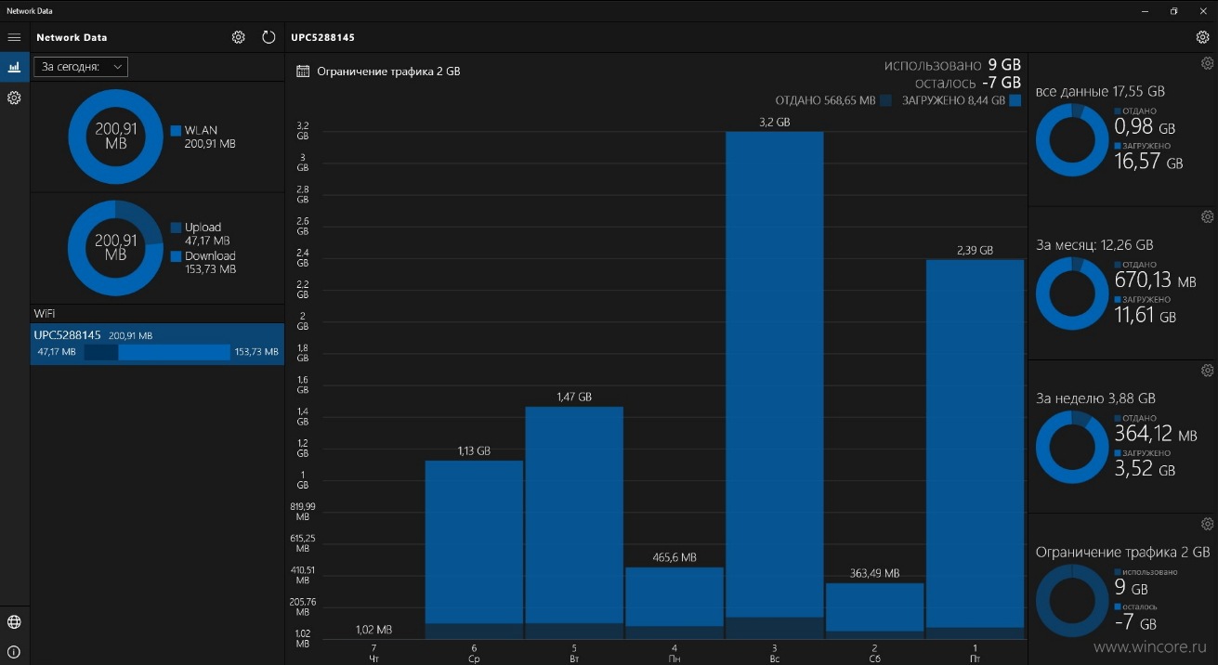The width and height of the screenshot is (1218, 665).
Task: Open gear on Ограничение трафика tile
Action: [1207, 524]
